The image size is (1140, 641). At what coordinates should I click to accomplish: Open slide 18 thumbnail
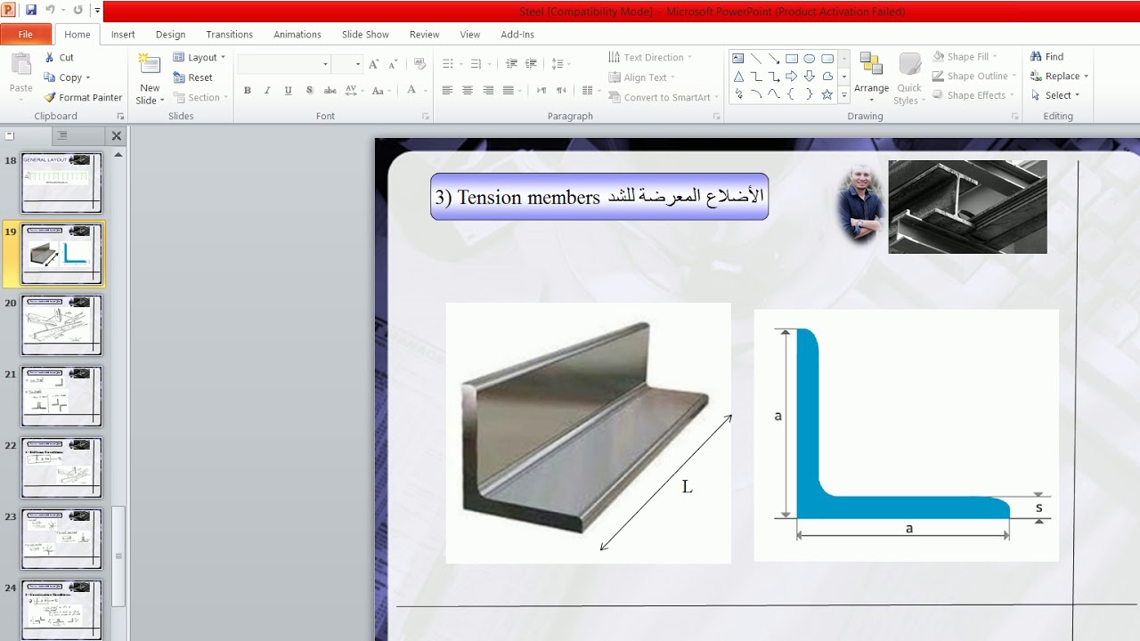coord(61,183)
